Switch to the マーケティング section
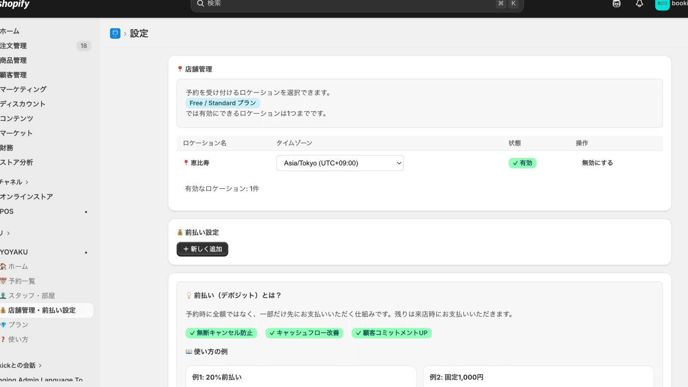Image resolution: width=688 pixels, height=387 pixels. [24, 89]
